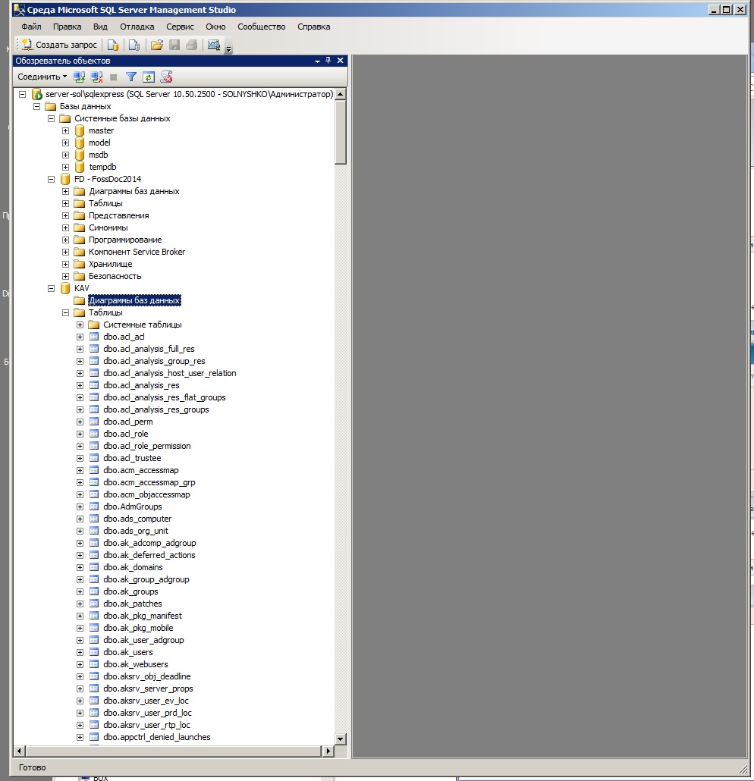Select Программирование folder
The width and height of the screenshot is (754, 781).
[125, 240]
